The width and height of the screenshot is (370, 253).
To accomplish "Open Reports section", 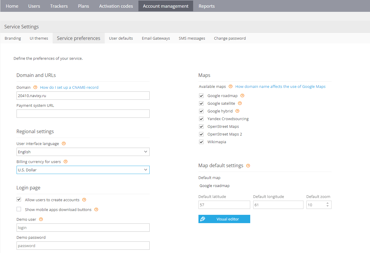I will [207, 6].
